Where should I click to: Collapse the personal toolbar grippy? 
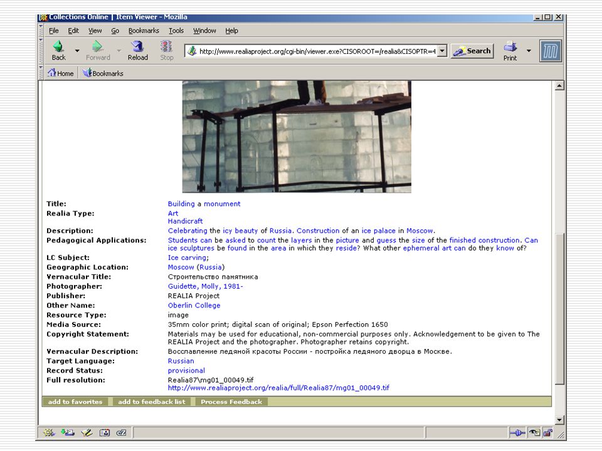[41, 73]
